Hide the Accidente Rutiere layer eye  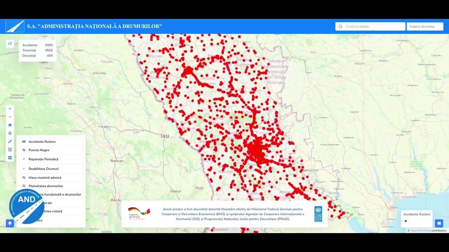click(x=24, y=142)
